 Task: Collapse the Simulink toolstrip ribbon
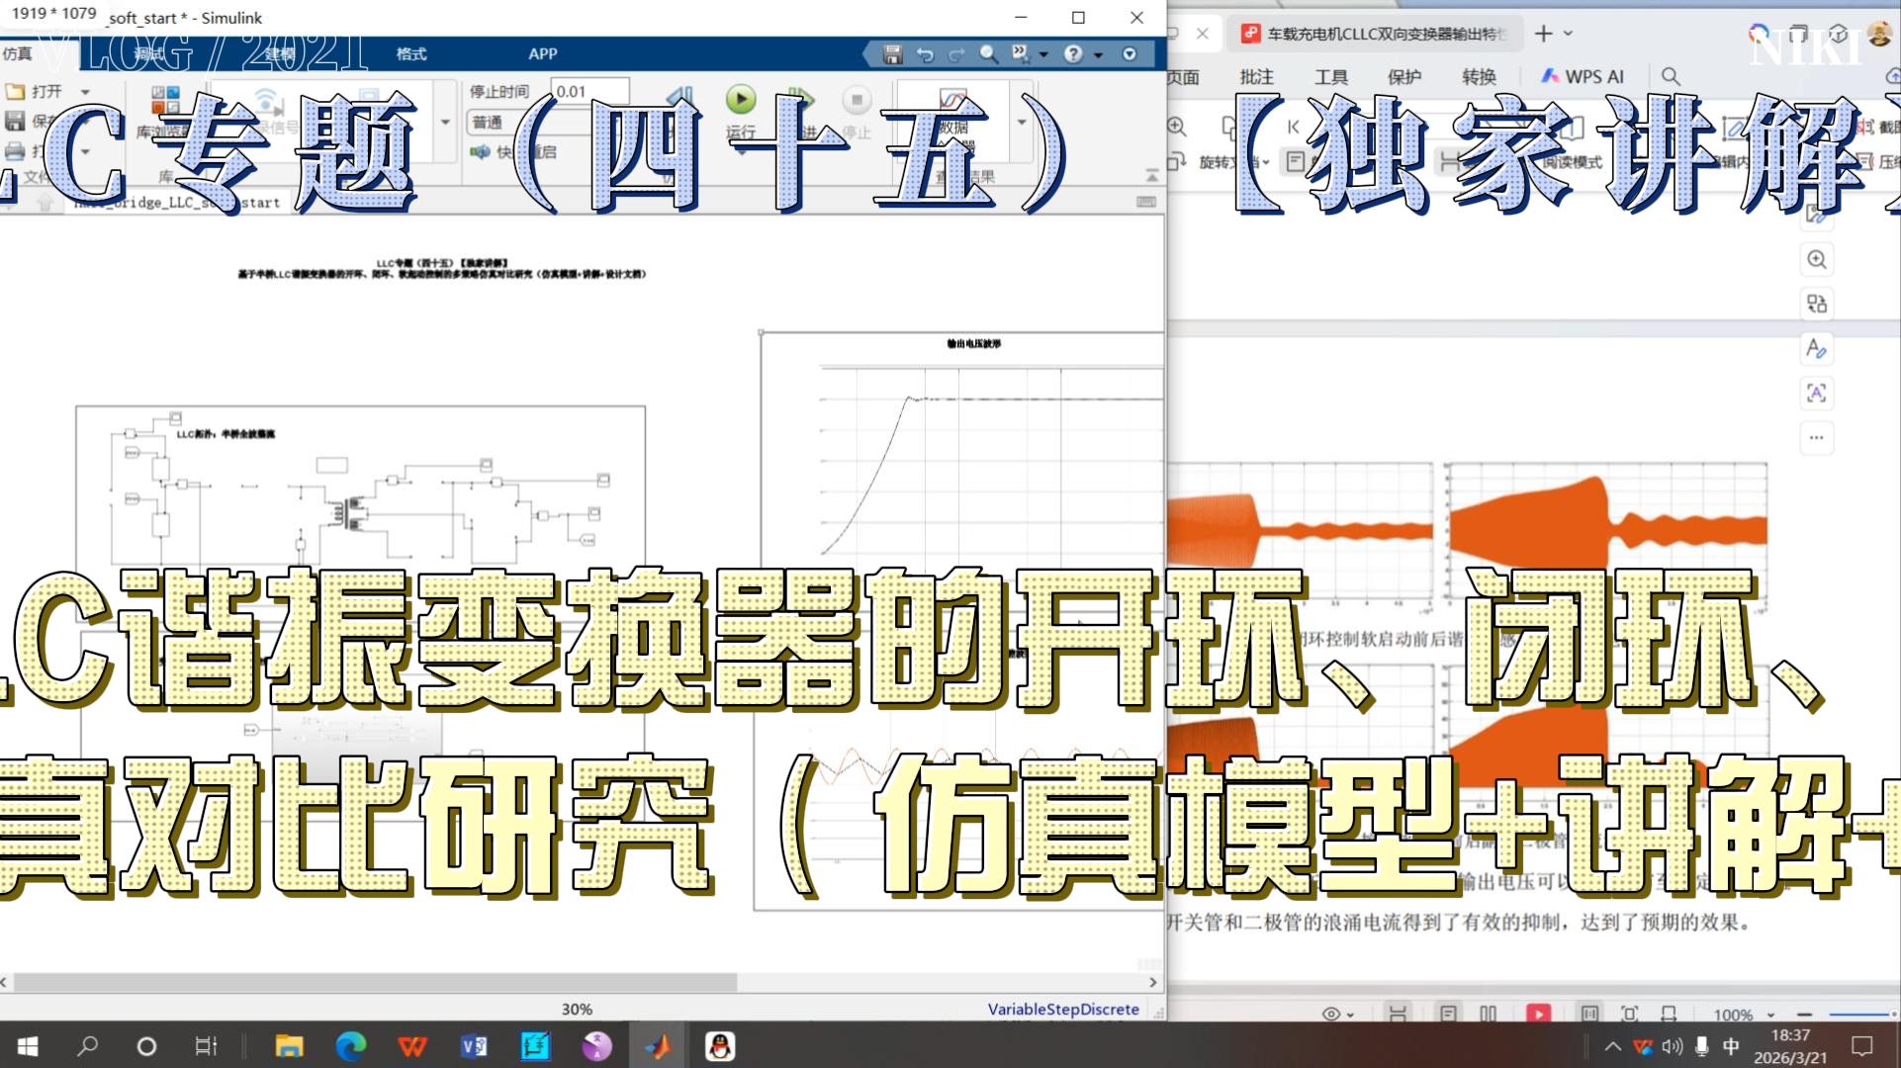pos(1152,175)
